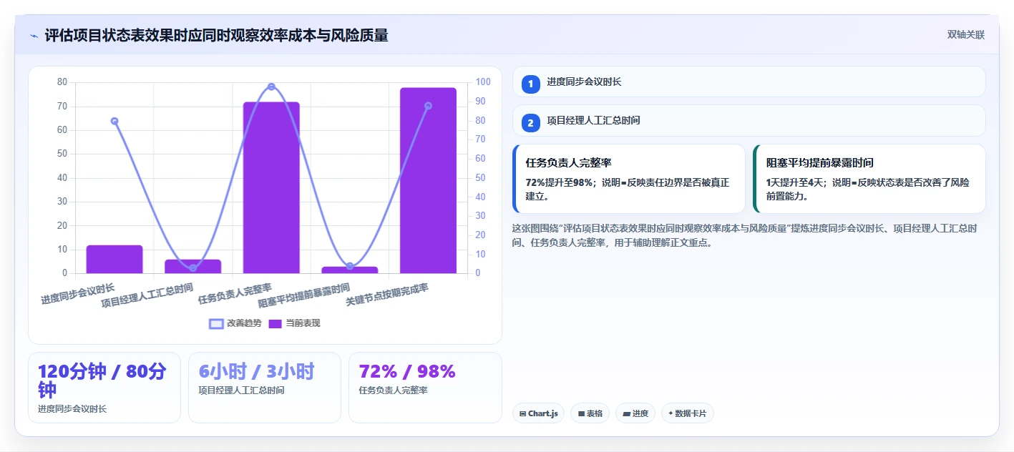This screenshot has height=452, width=1014.
Task: Click the 72% / 98% stat value
Action: click(x=407, y=371)
